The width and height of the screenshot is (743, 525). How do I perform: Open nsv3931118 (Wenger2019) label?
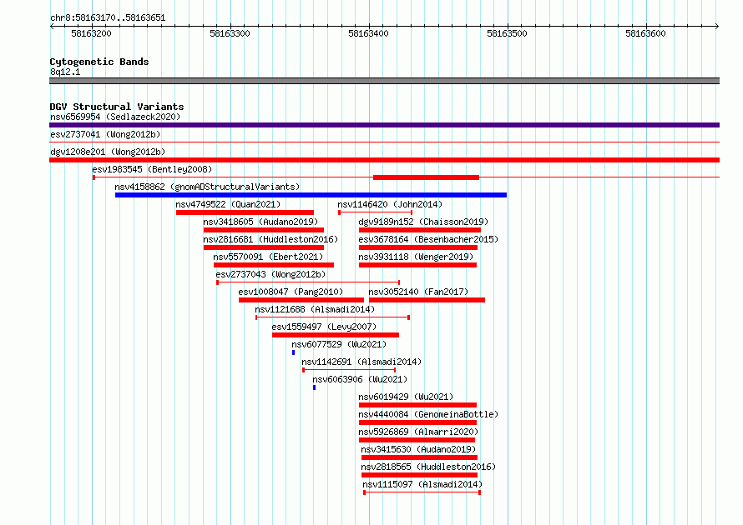pyautogui.click(x=416, y=257)
